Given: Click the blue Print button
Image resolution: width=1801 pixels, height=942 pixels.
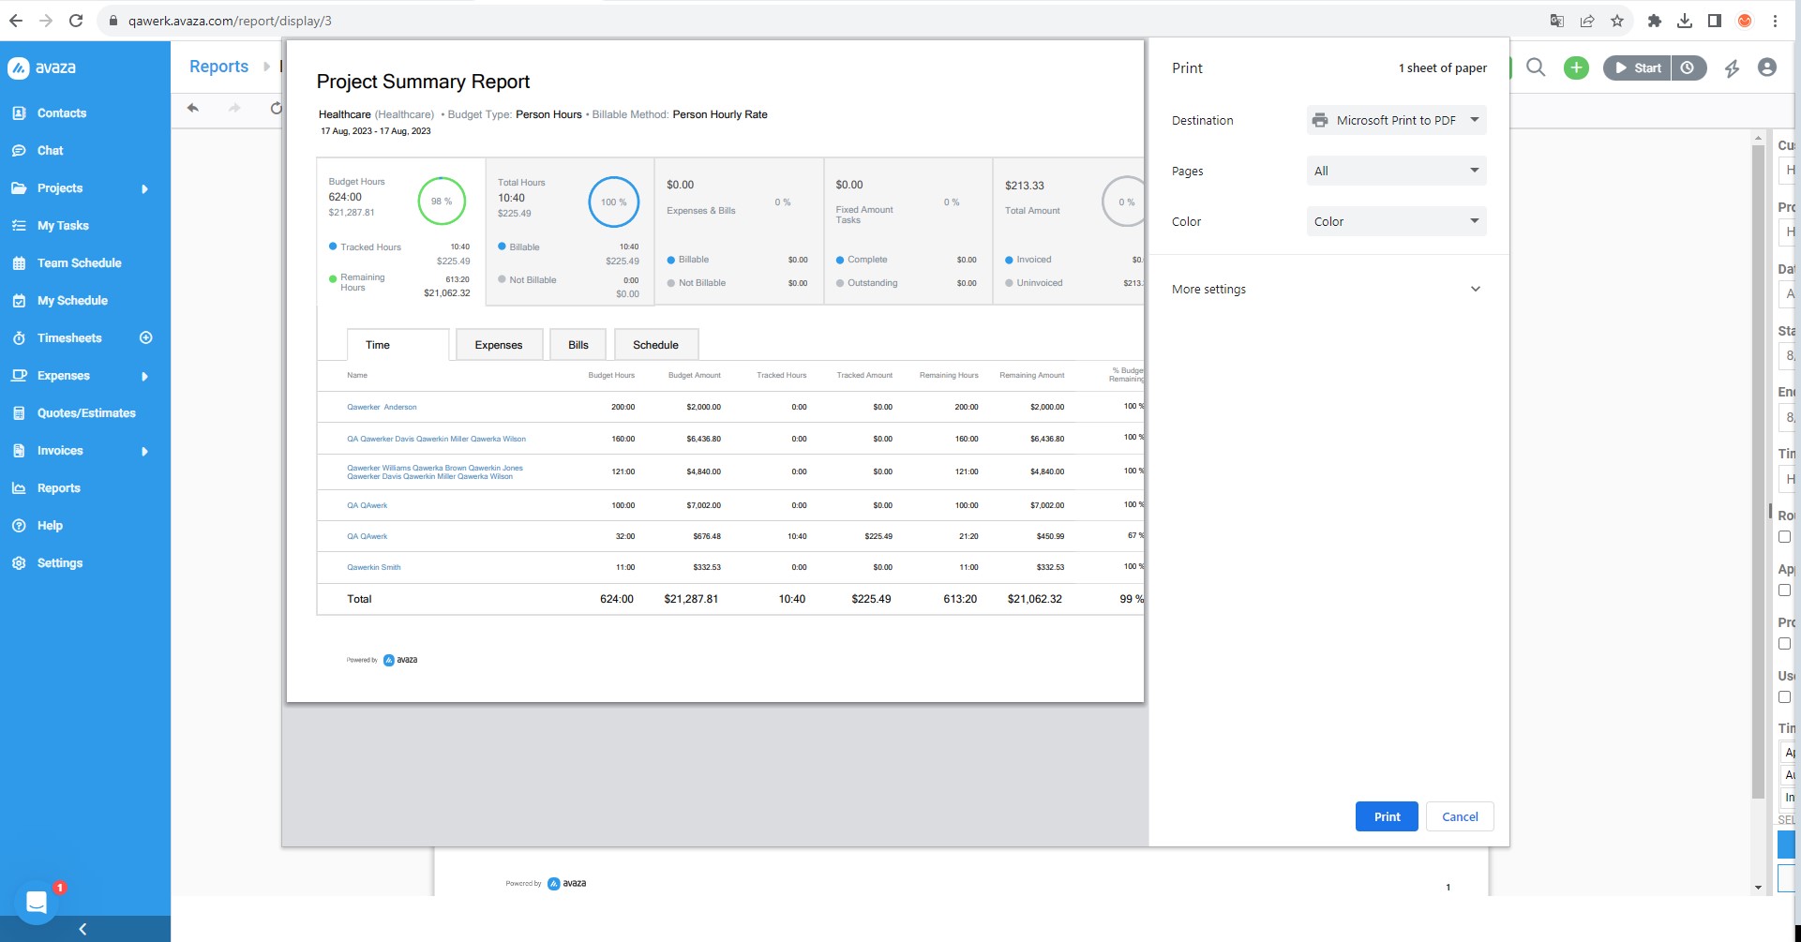Looking at the screenshot, I should click(x=1387, y=816).
